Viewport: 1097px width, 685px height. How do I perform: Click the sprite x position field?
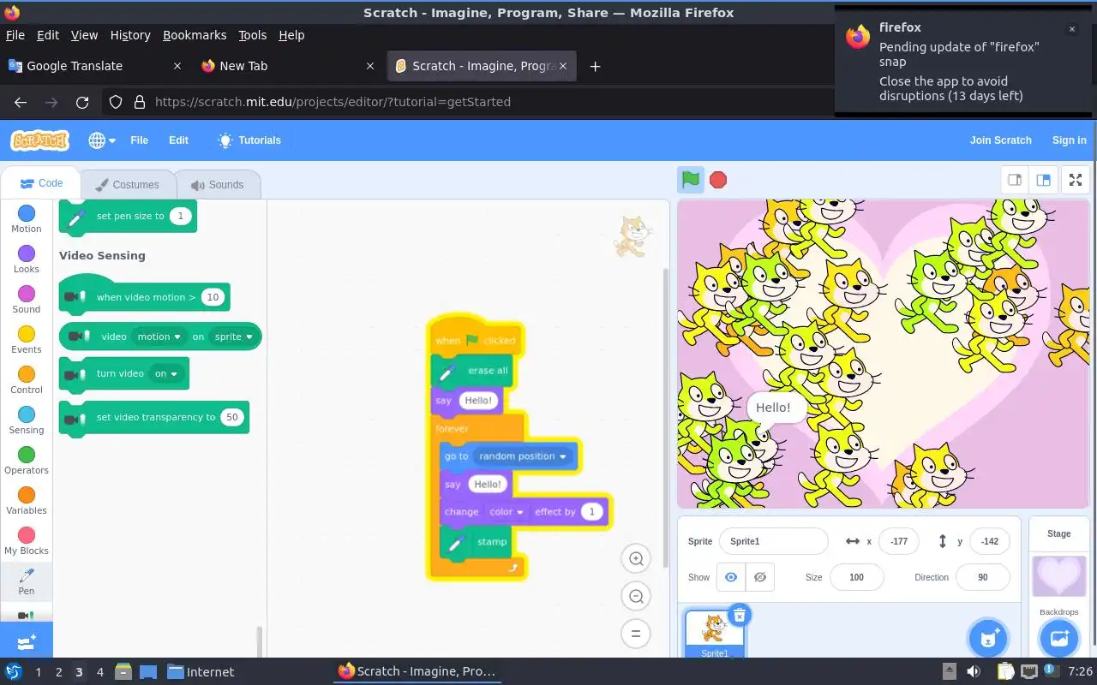pos(899,541)
